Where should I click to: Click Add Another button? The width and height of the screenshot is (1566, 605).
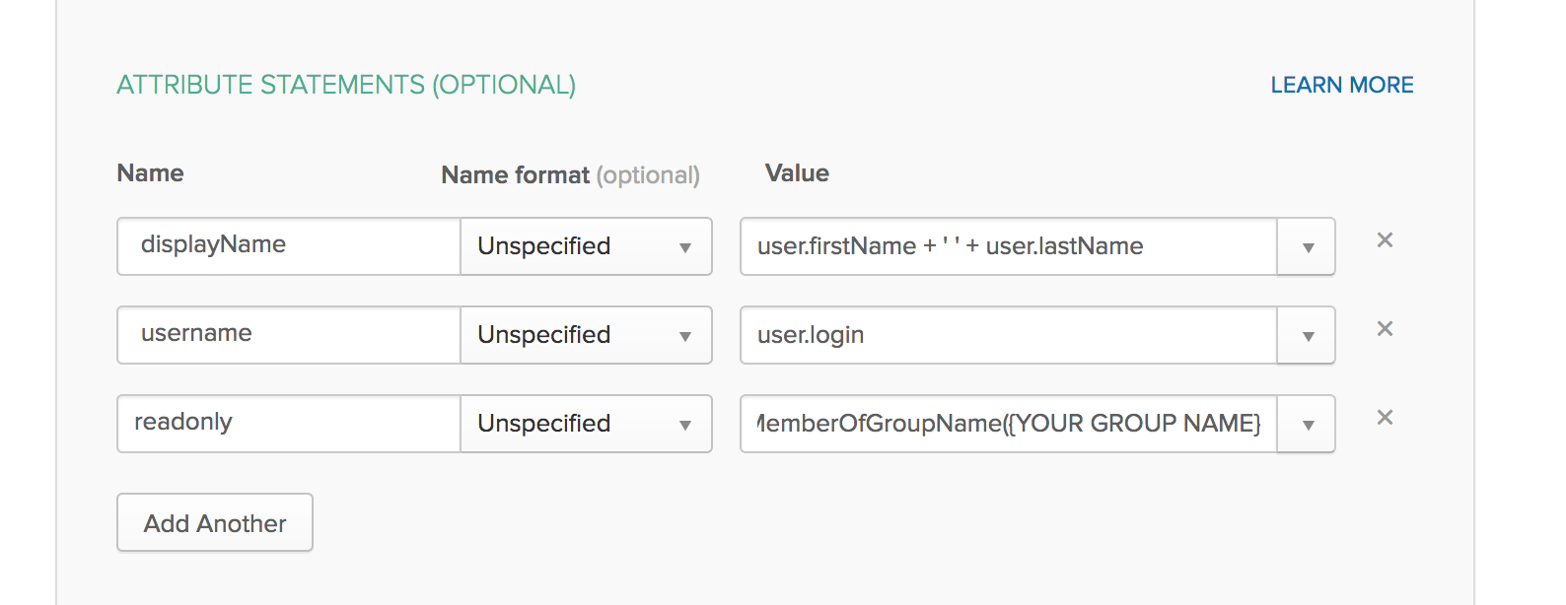215,523
